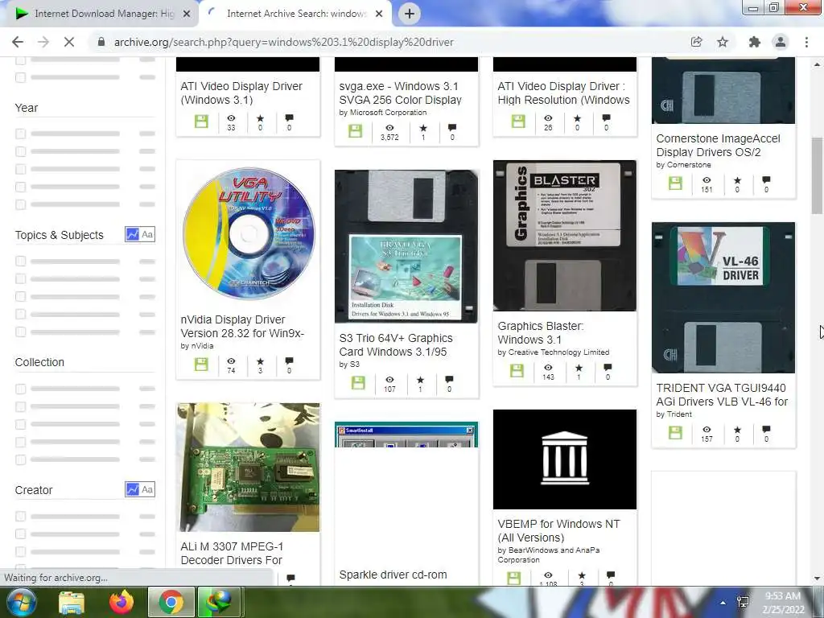Open Cornerstone ImageAccel Display Drivers OS/2 link
This screenshot has height=618, width=824.
(x=718, y=145)
